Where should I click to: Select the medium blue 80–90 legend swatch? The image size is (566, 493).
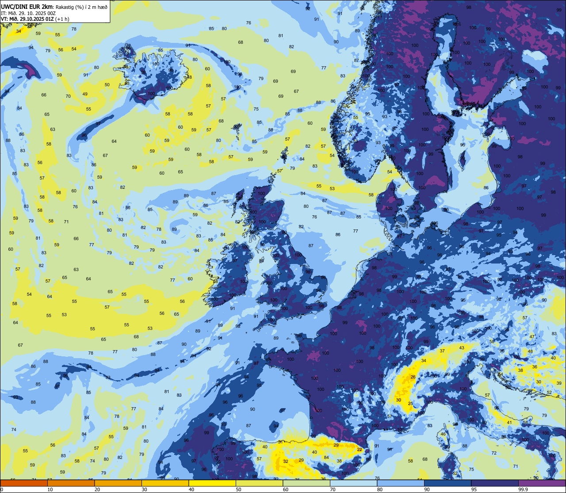pyautogui.click(x=401, y=483)
